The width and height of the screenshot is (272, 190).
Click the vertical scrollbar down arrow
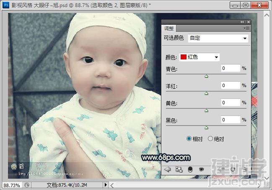[267, 178]
